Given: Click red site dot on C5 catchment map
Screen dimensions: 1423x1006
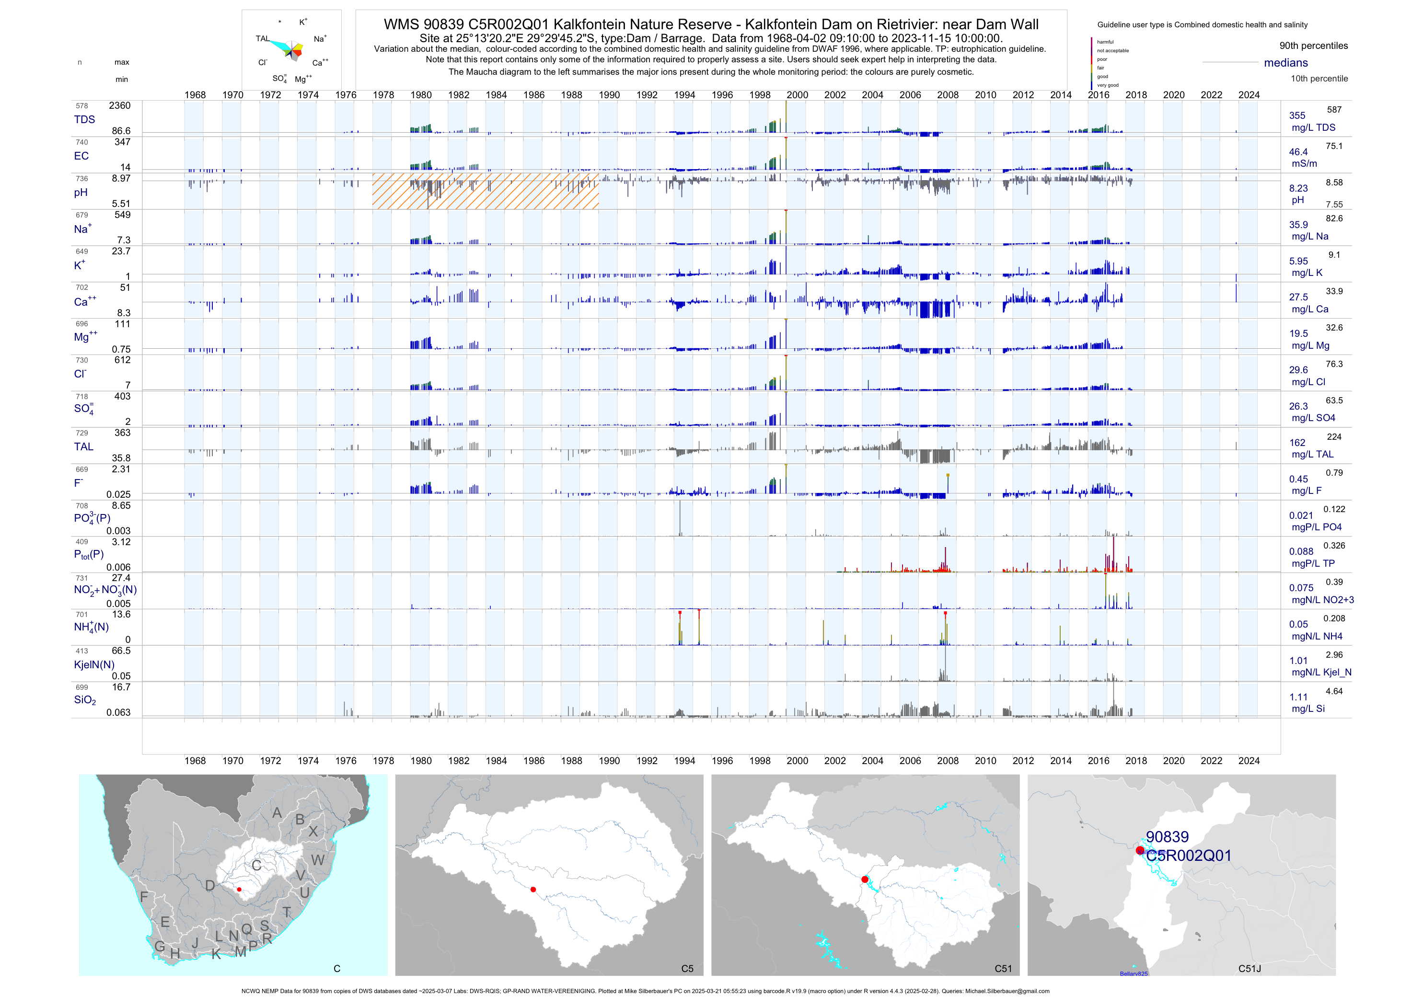Looking at the screenshot, I should [x=533, y=890].
